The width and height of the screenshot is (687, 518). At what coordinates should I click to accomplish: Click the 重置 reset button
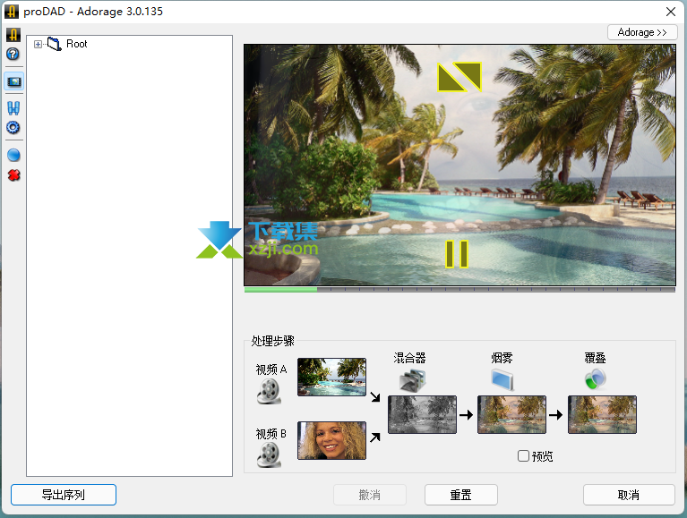tap(461, 495)
